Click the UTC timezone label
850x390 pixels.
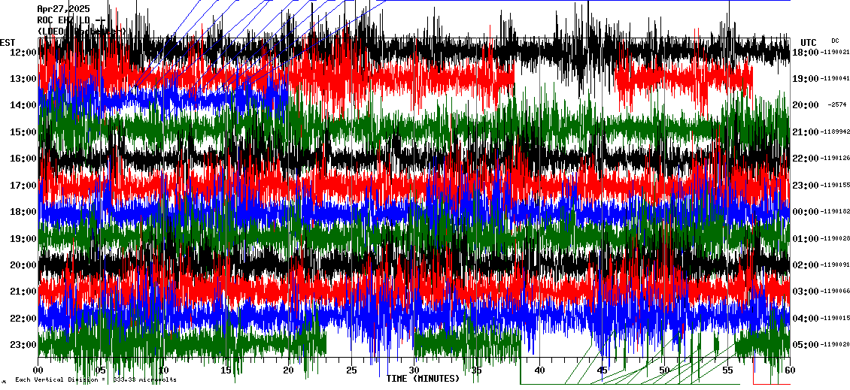(808, 42)
